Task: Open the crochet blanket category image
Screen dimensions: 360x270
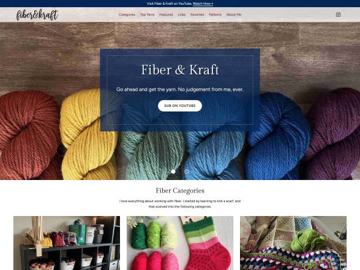Action: pos(293,243)
